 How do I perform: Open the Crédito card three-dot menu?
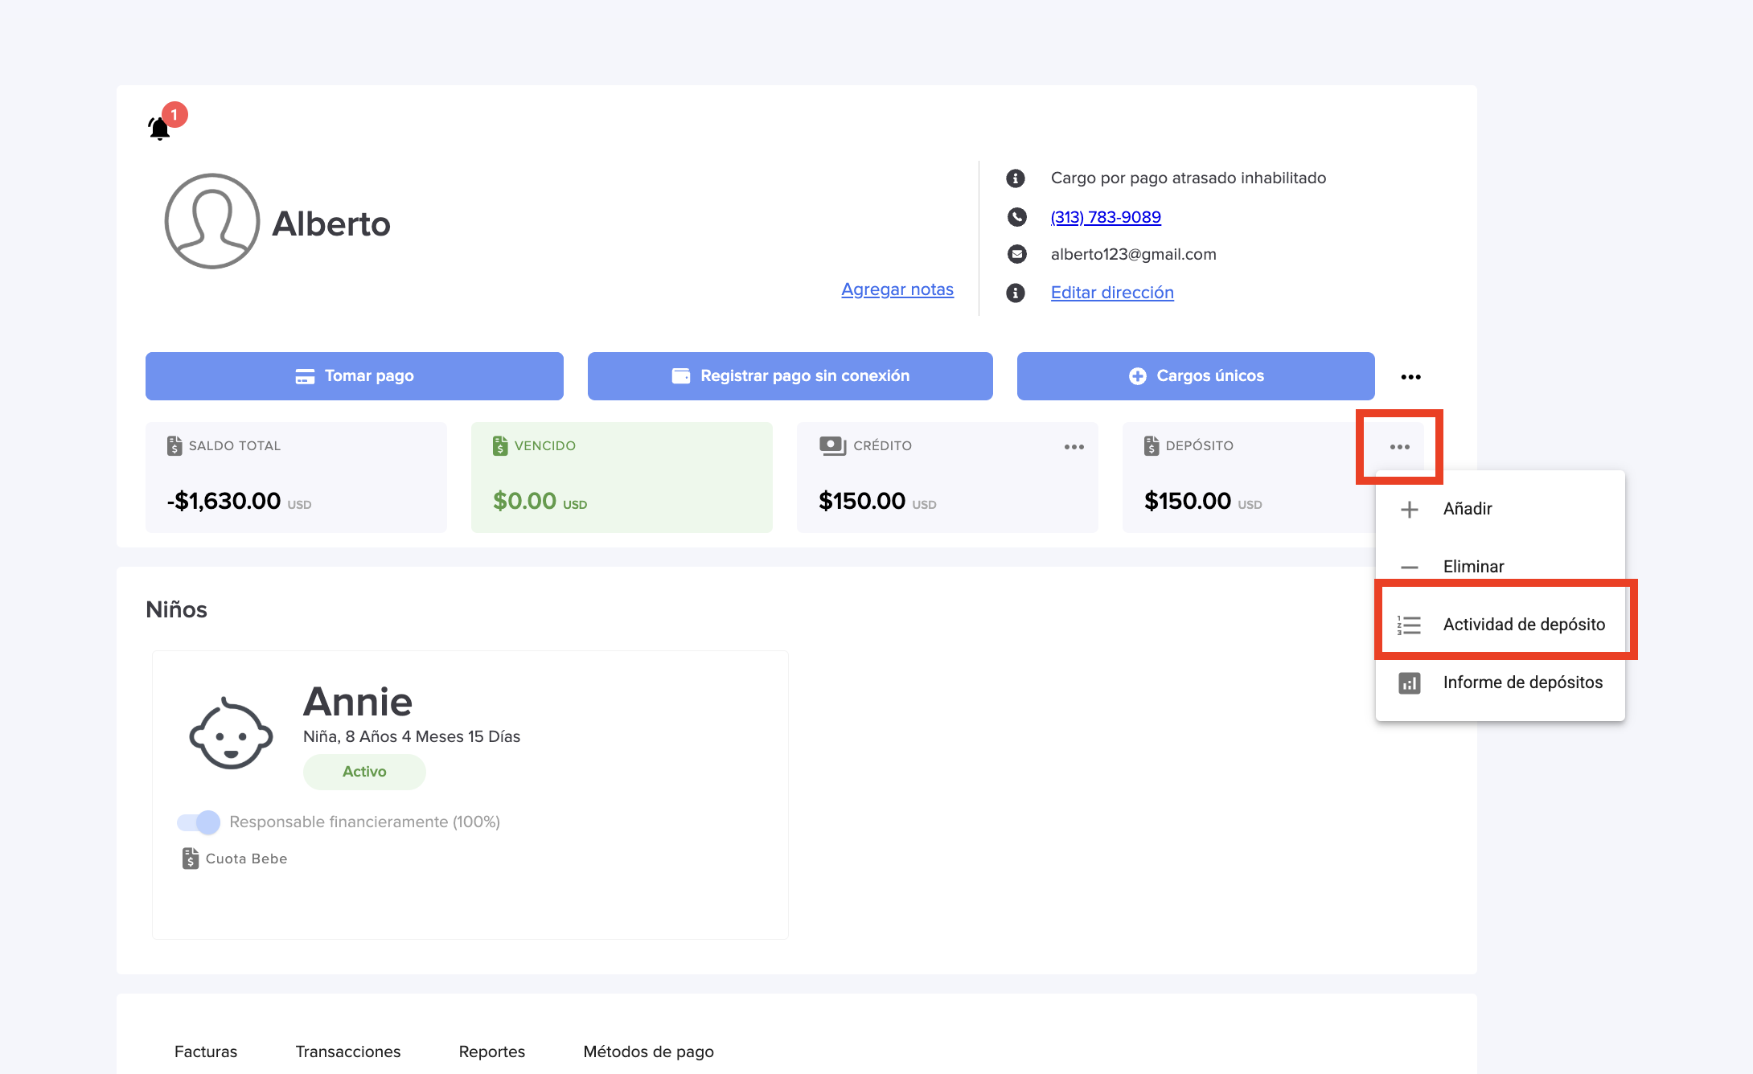(x=1074, y=447)
